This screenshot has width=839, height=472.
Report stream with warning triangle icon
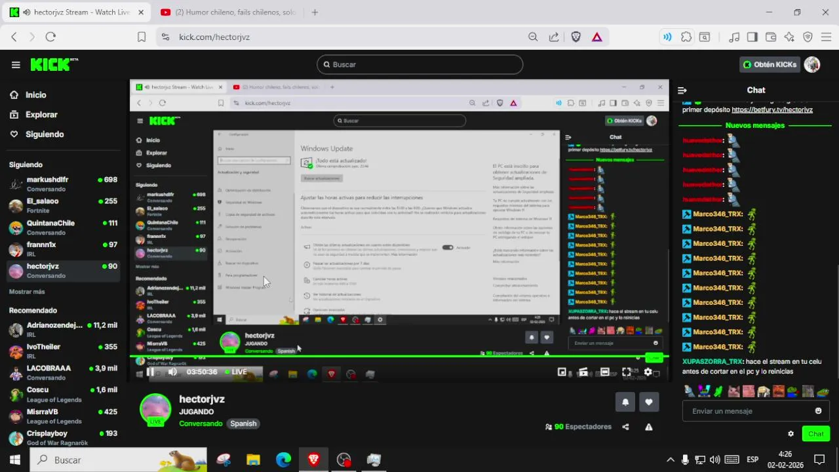pyautogui.click(x=648, y=427)
